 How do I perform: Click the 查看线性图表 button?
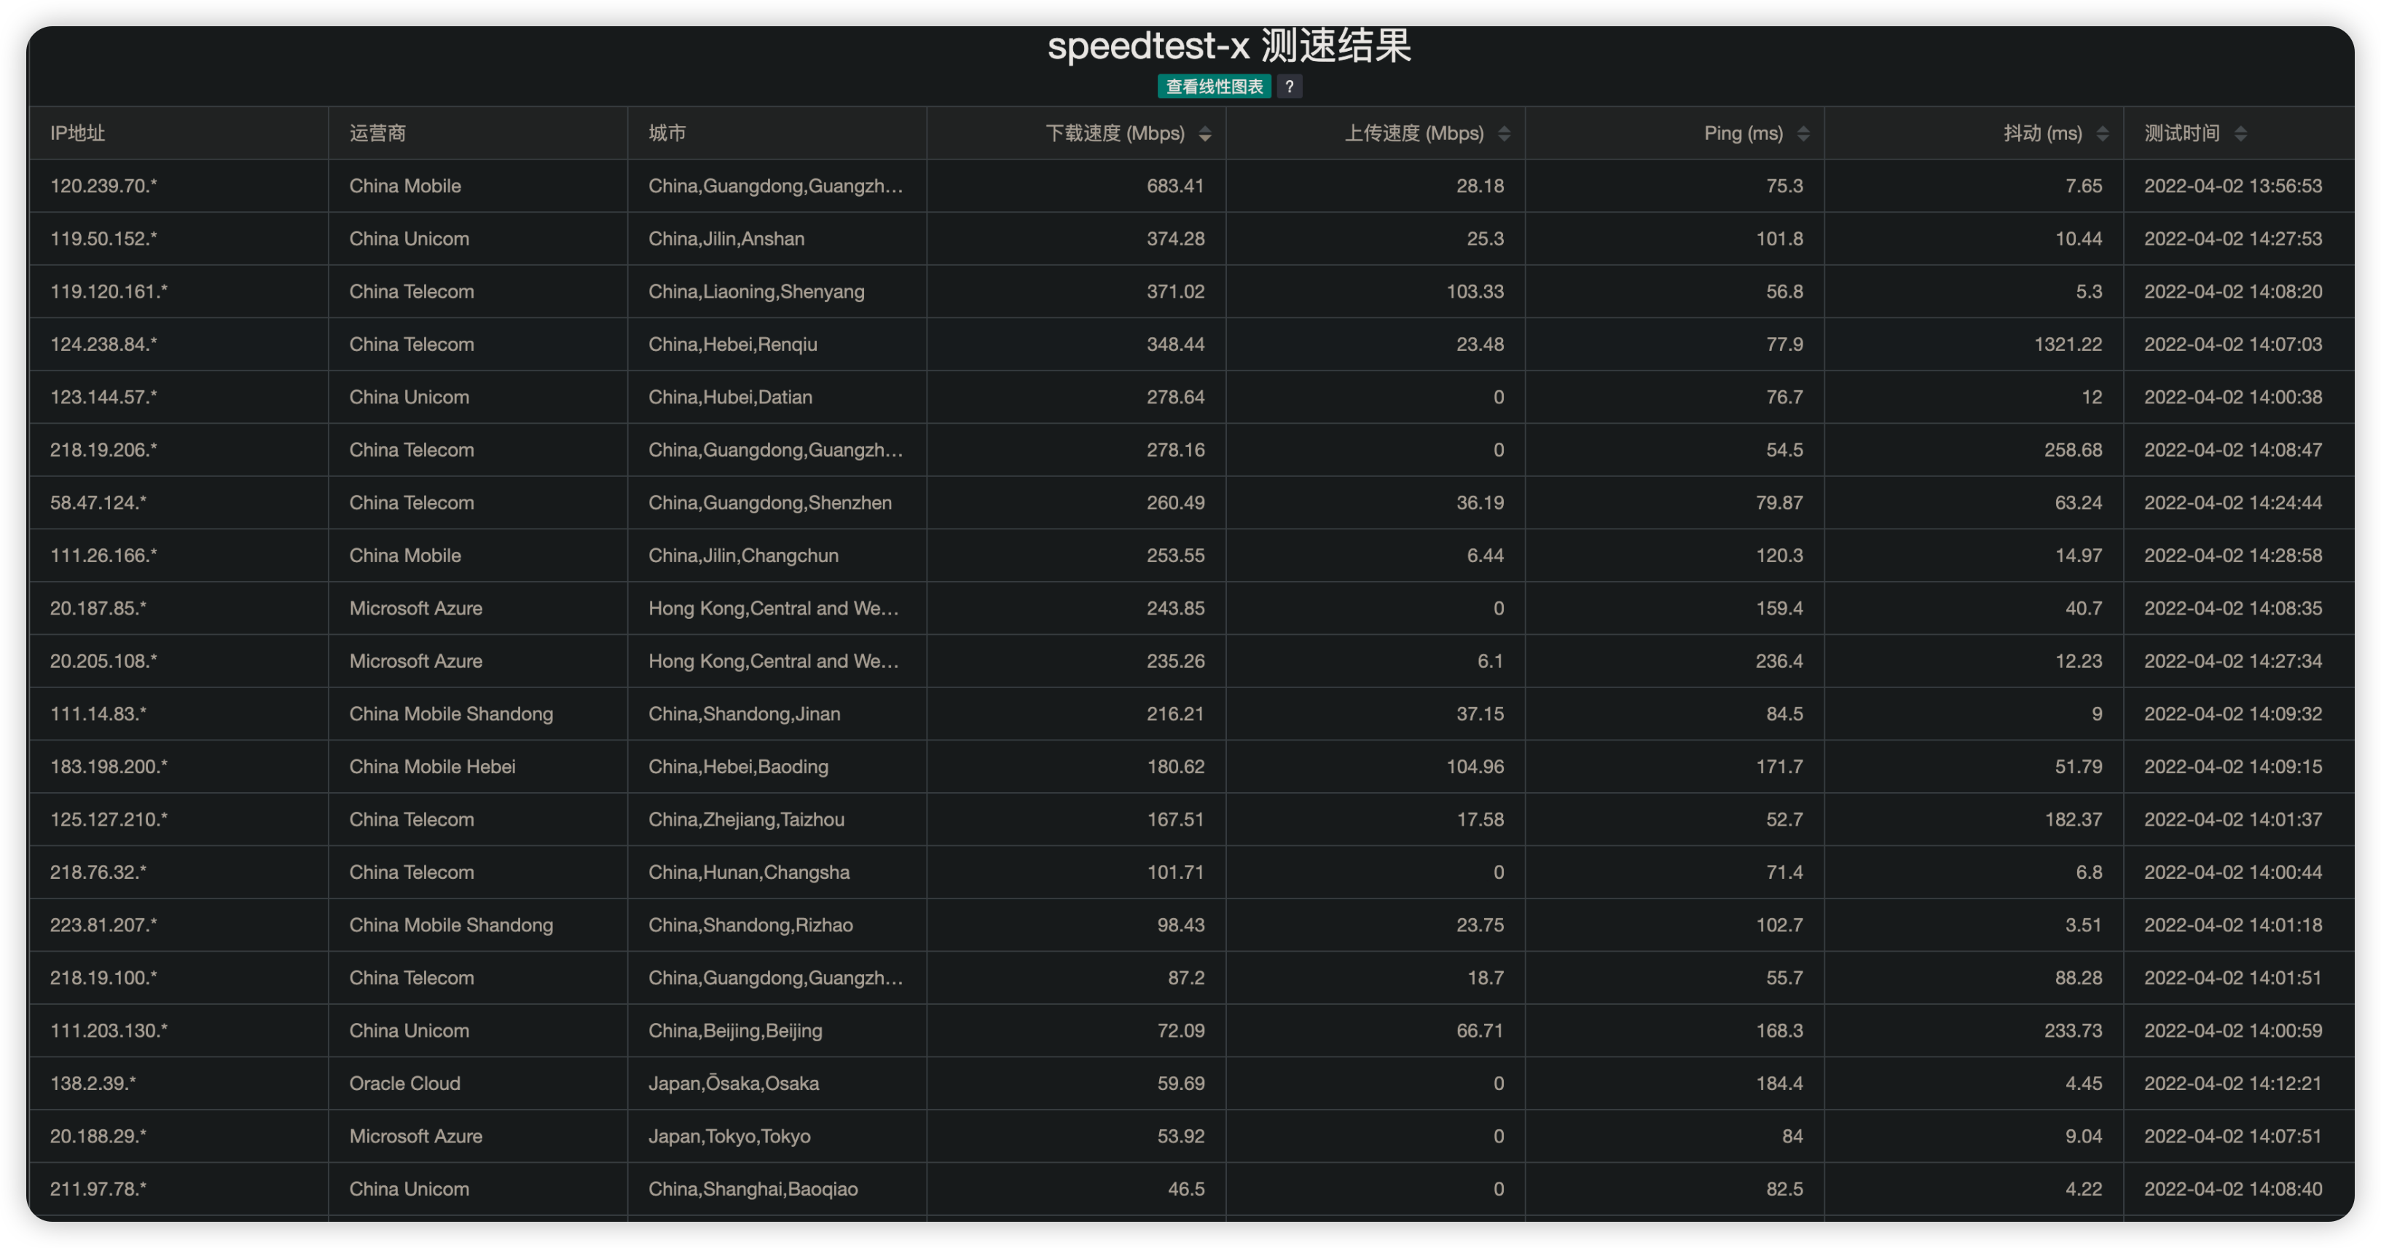click(x=1214, y=86)
